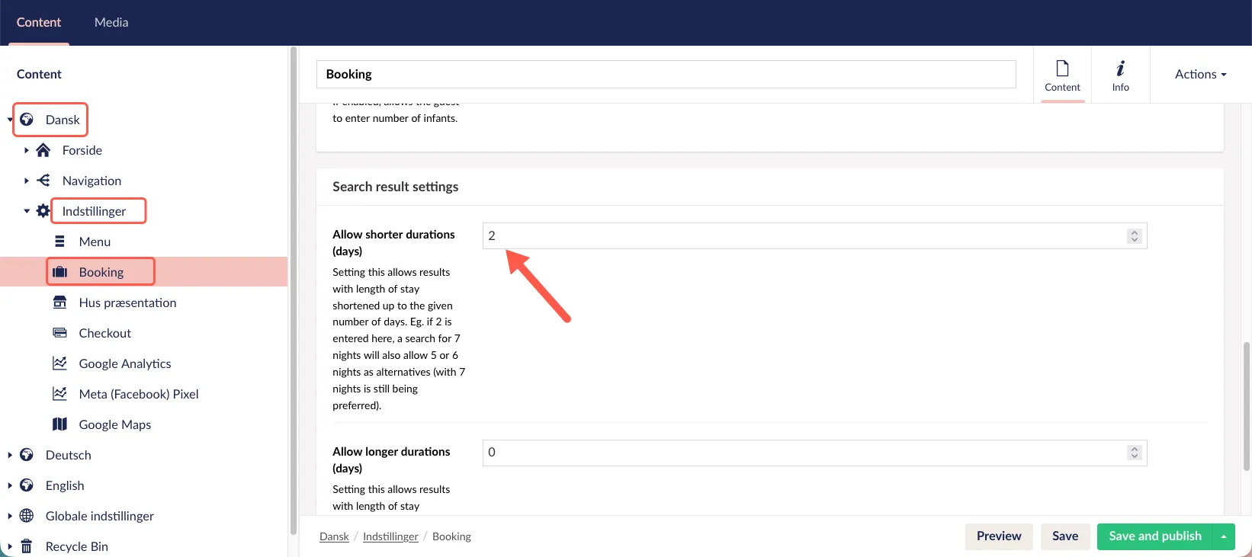Screen dimensions: 1252x557
Task: Click the Preview button
Action: point(999,536)
